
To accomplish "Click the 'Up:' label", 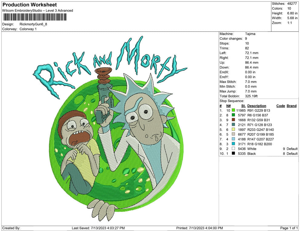I will click(x=222, y=62).
